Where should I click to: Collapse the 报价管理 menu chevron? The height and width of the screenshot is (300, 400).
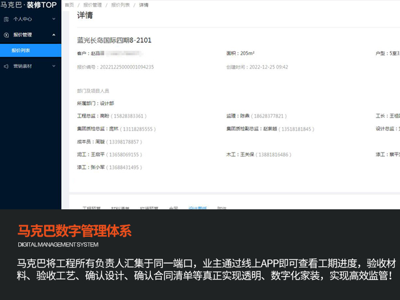pos(54,35)
